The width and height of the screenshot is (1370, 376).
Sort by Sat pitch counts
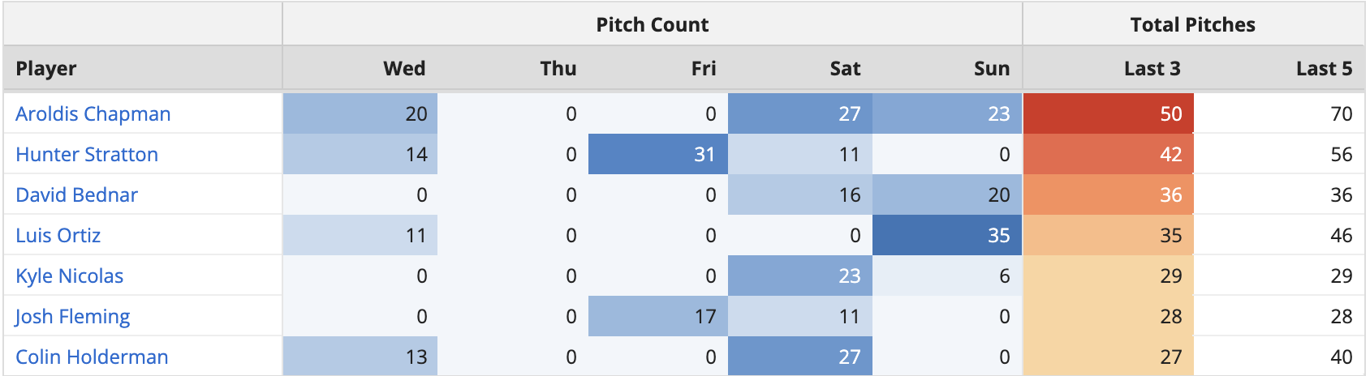845,68
